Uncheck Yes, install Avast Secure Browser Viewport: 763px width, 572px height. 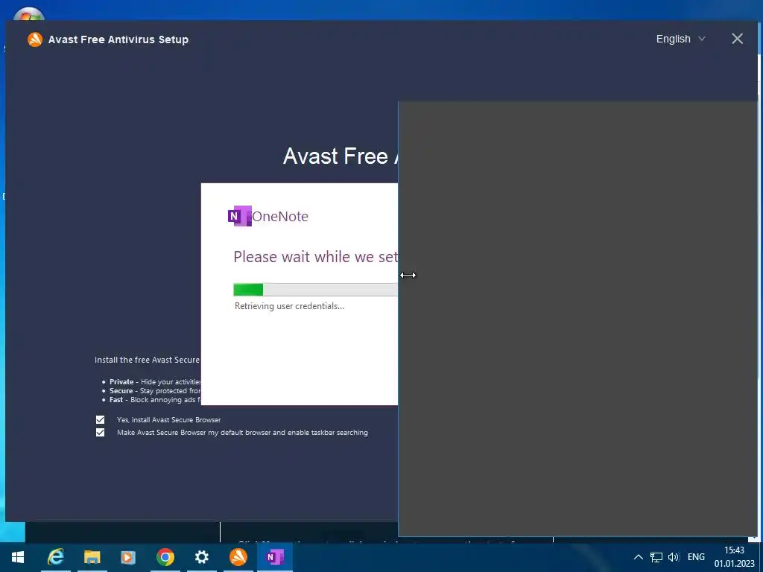coord(101,420)
